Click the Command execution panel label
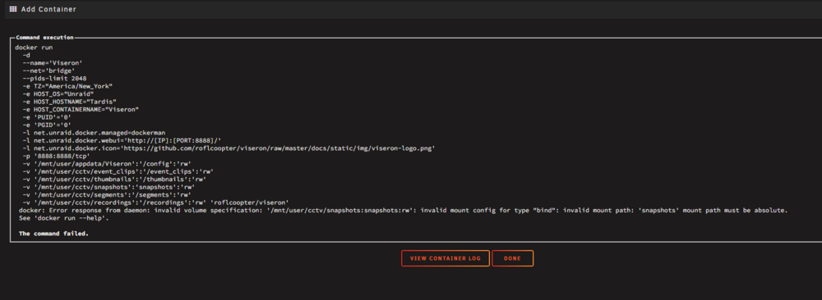Image resolution: width=822 pixels, height=300 pixels. (44, 38)
